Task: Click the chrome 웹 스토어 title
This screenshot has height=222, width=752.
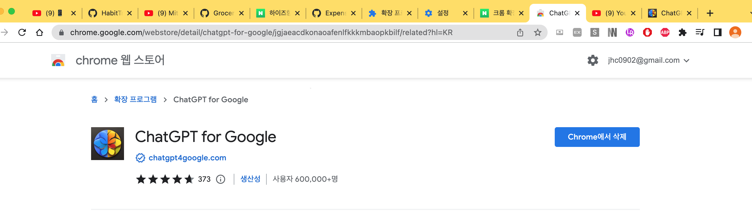Action: (120, 60)
